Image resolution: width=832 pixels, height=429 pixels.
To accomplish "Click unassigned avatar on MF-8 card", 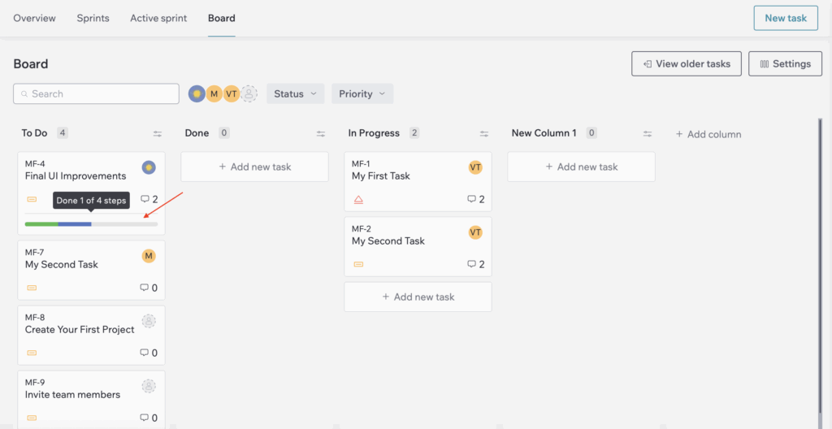I will coord(149,321).
